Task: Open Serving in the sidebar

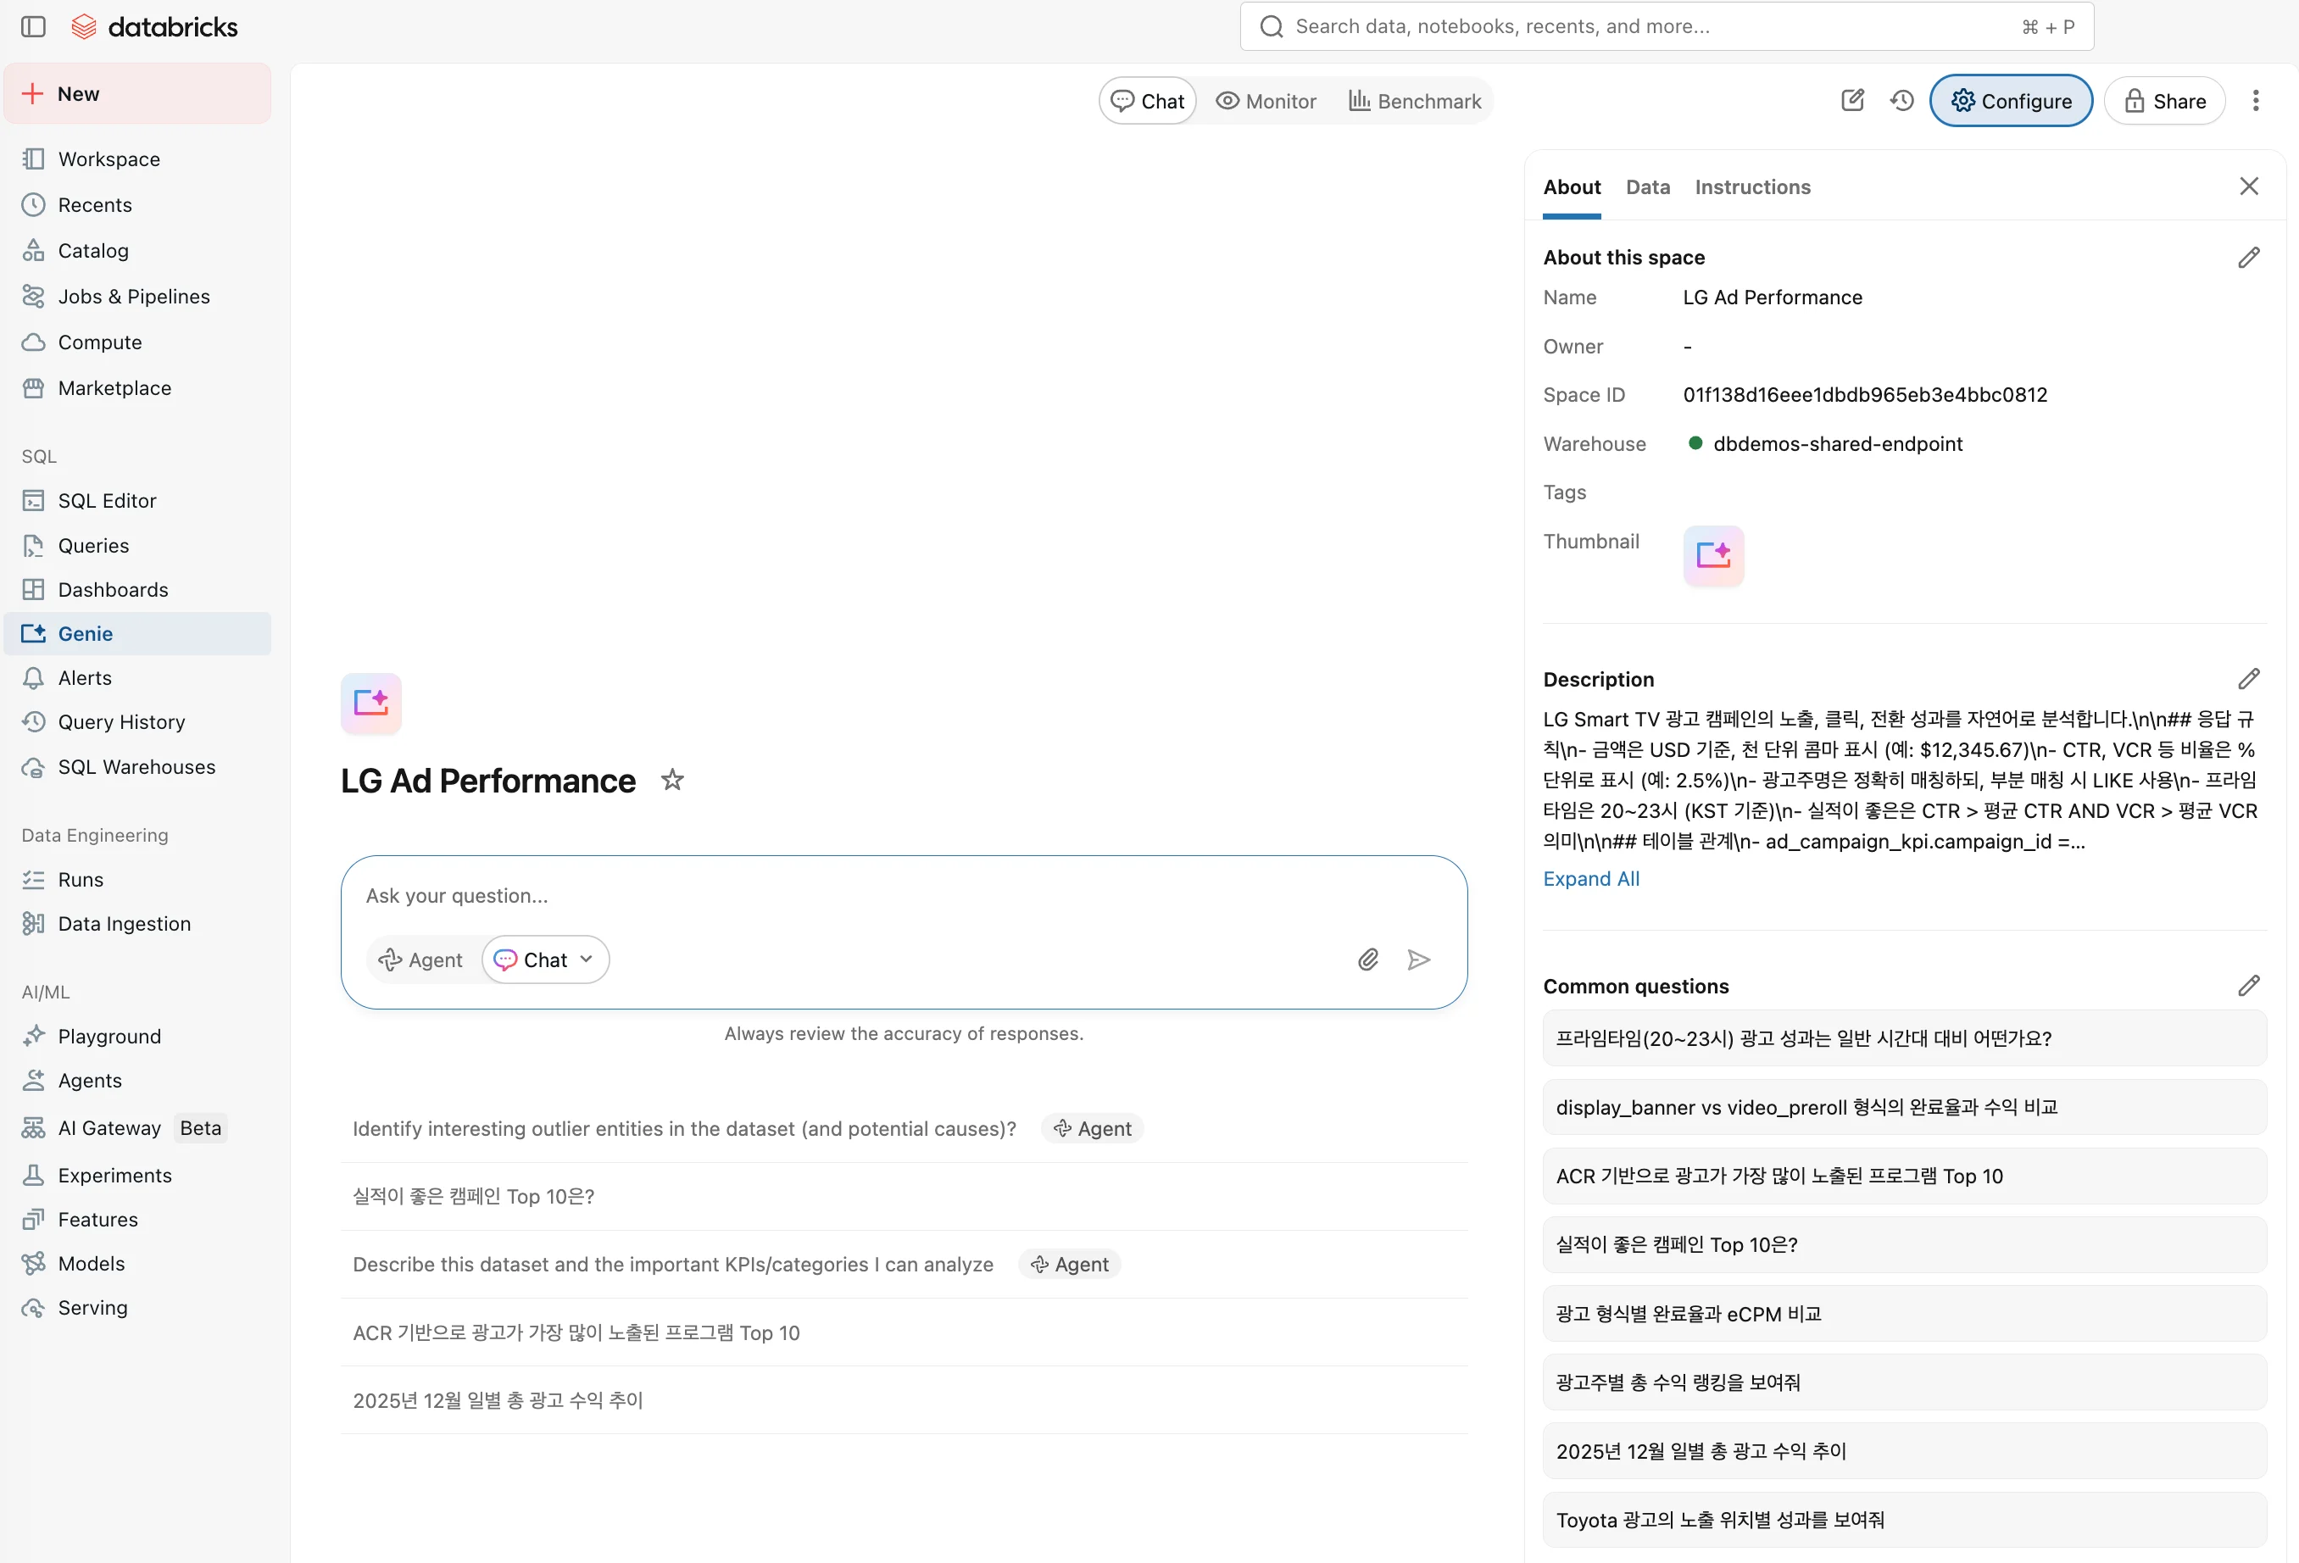Action: pos(137,1308)
